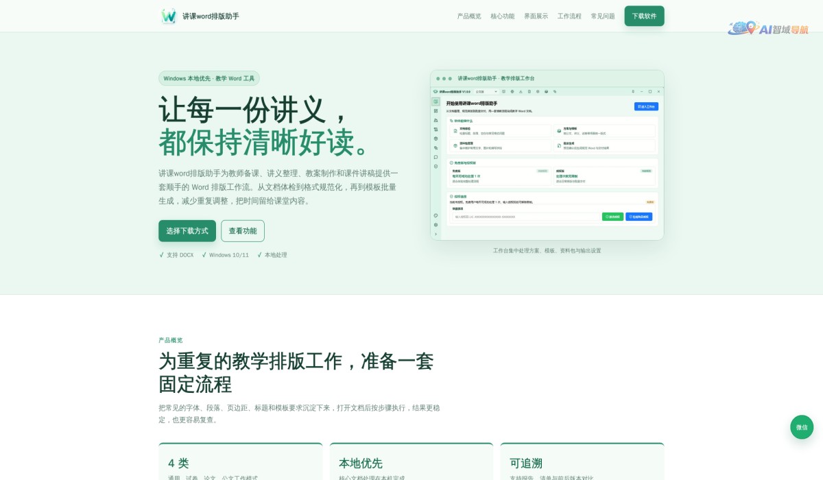The image size is (823, 480).
Task: Click the Windows 本地优先 · 教学 Word 工具 badge
Action: [209, 78]
